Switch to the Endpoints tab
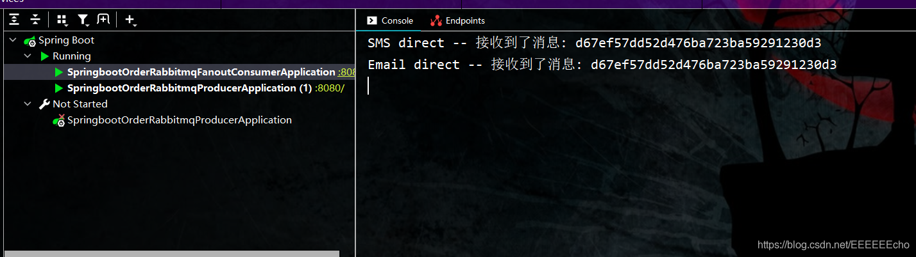 [x=458, y=20]
